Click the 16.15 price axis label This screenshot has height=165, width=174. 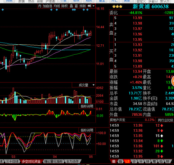(100, 9)
